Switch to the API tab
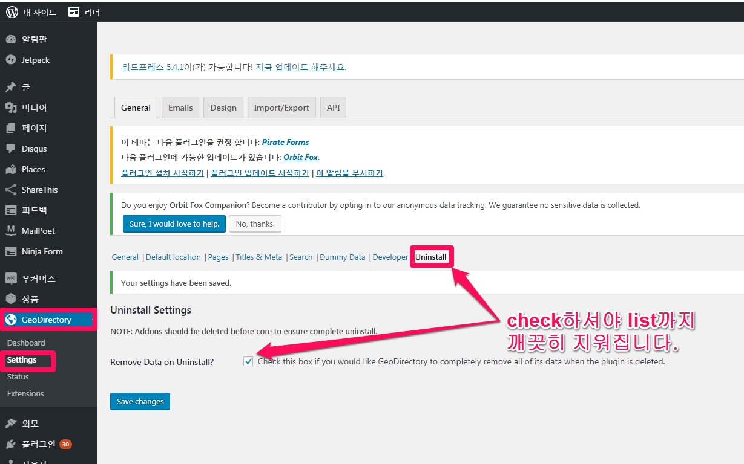 click(x=334, y=108)
